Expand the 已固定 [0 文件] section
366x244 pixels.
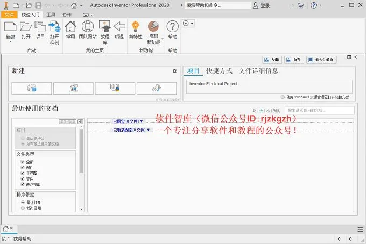[x=128, y=121]
